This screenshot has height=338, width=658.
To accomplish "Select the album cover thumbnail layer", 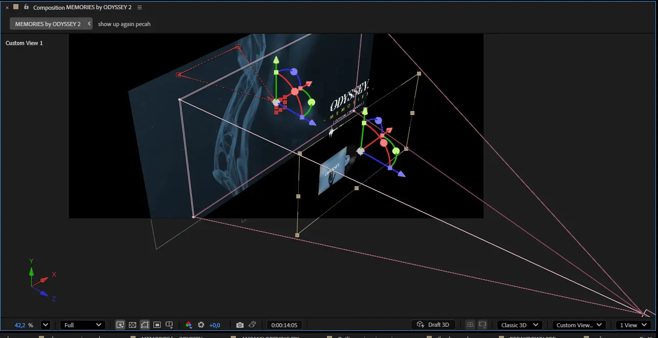I will (333, 171).
